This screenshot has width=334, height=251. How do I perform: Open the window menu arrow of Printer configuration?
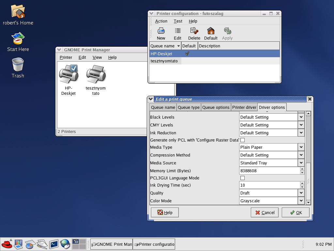click(x=151, y=13)
